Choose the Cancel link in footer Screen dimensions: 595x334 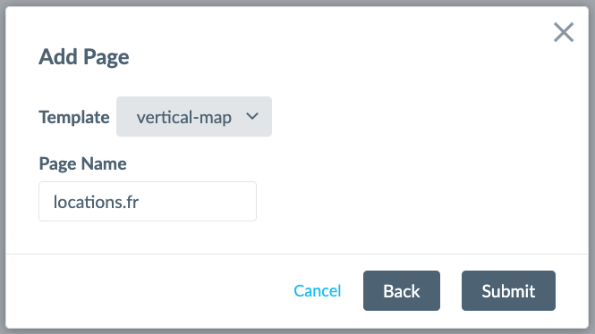click(x=318, y=291)
